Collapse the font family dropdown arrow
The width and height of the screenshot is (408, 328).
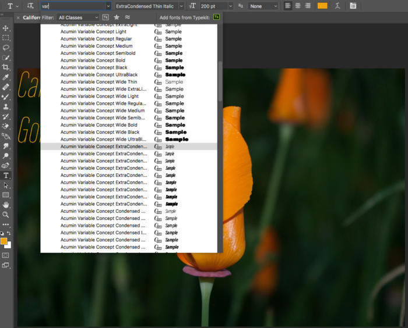coord(108,6)
